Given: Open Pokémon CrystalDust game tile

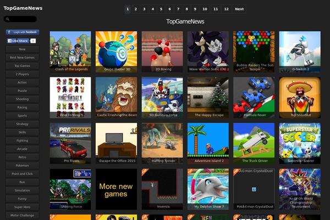Looking at the screenshot, I should pos(254,189).
